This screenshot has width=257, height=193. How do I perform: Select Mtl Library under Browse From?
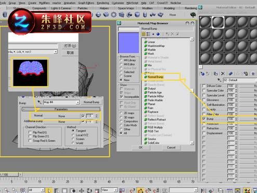121,60
